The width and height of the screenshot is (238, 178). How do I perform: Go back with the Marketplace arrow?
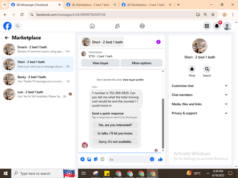(x=7, y=37)
